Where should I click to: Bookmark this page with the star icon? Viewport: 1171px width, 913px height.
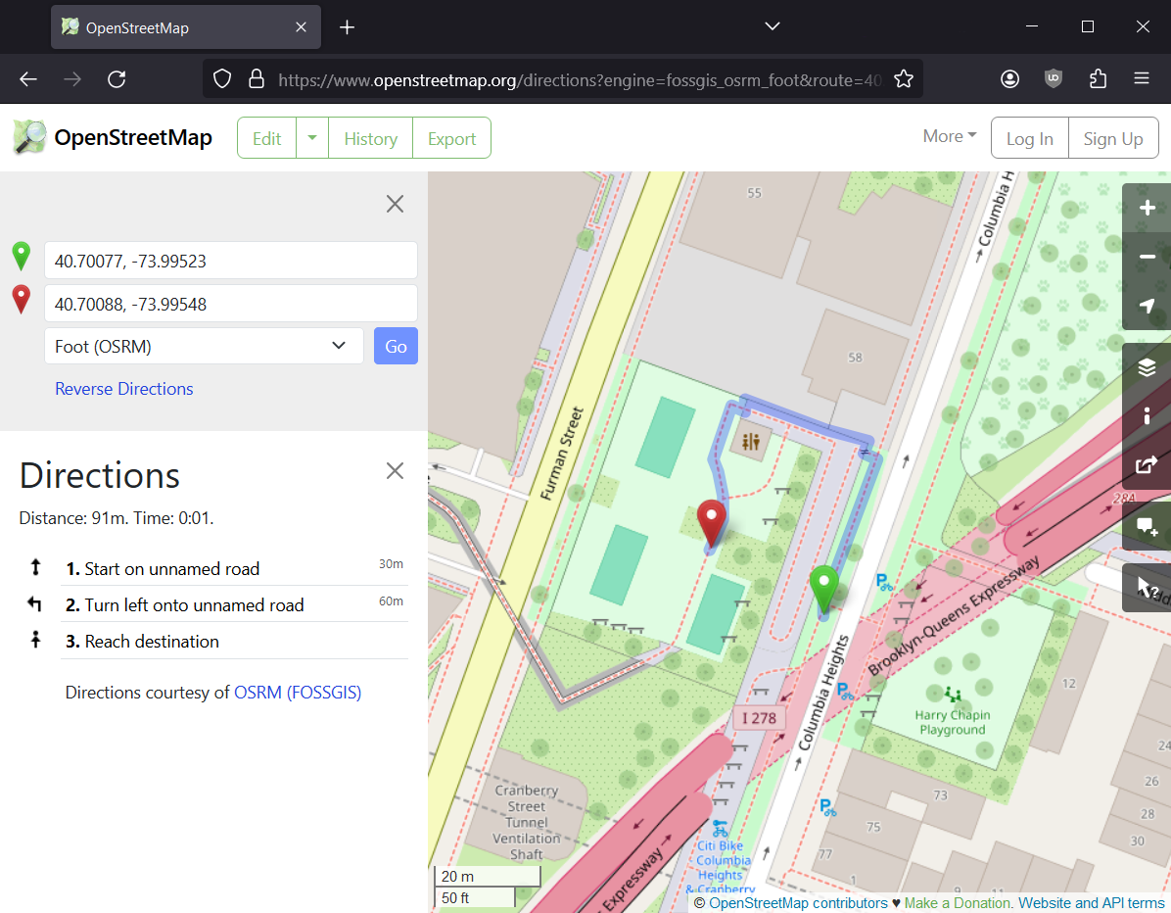(904, 79)
